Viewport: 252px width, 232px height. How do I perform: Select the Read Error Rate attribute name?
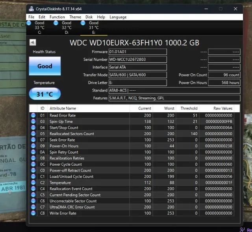click(x=63, y=115)
